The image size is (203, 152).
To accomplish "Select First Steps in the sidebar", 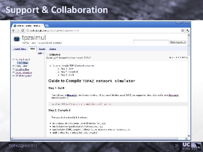I will click(x=23, y=63).
